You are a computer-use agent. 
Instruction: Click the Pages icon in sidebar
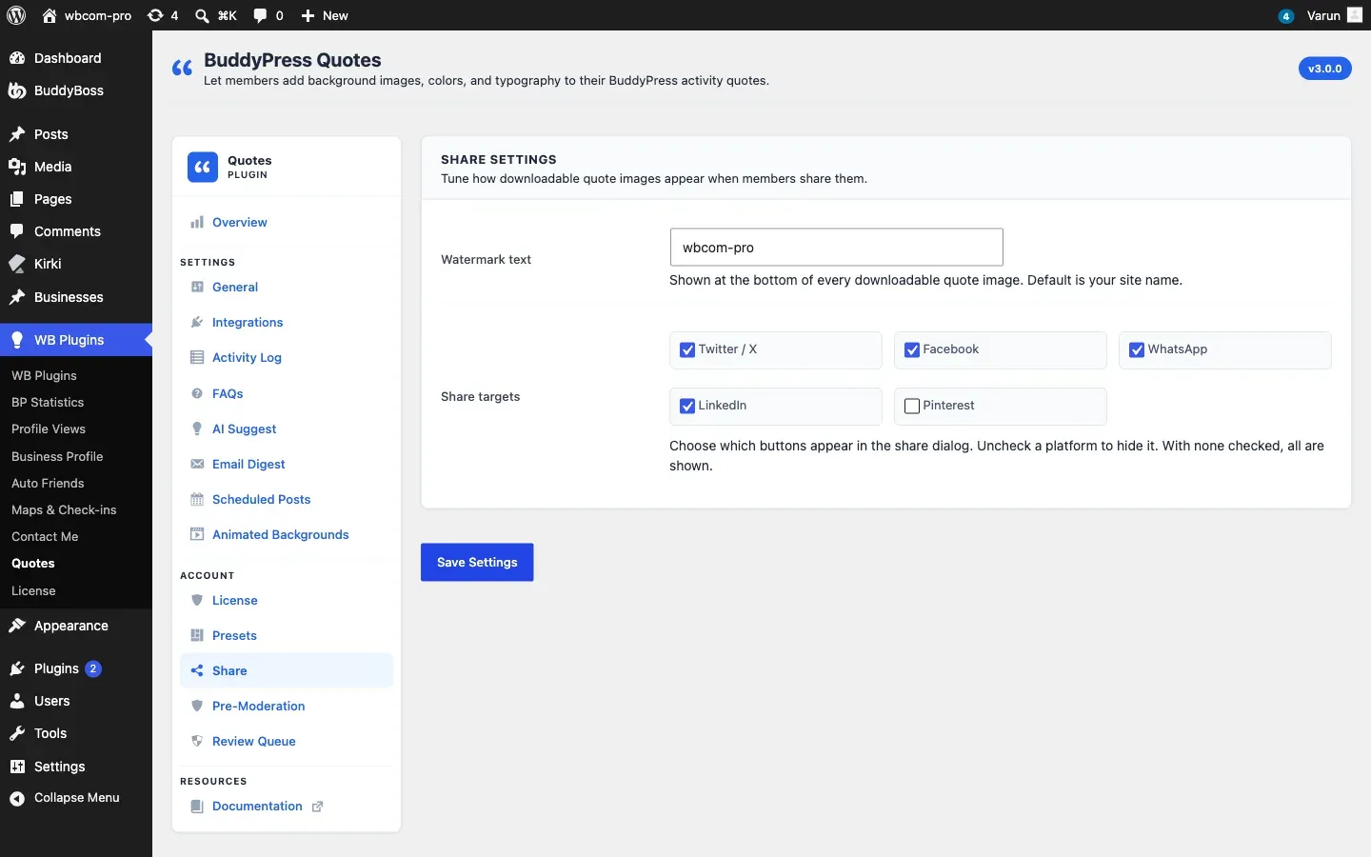pyautogui.click(x=17, y=199)
